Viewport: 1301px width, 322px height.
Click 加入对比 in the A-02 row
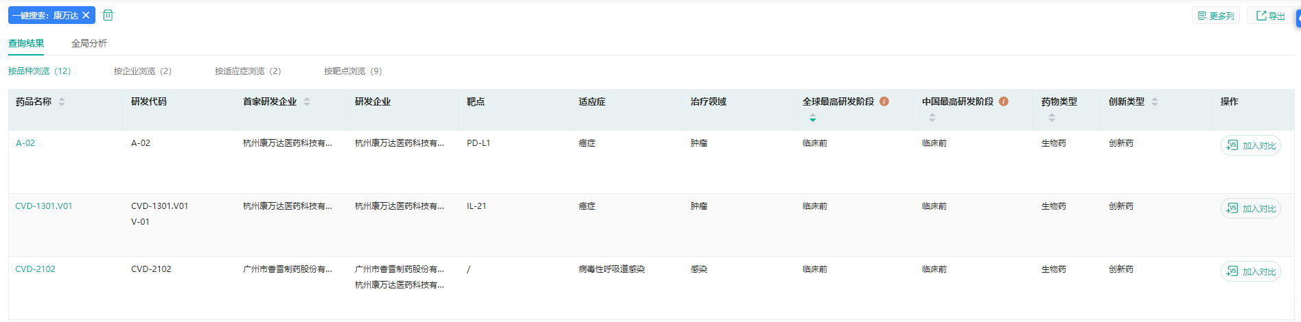pyautogui.click(x=1251, y=145)
